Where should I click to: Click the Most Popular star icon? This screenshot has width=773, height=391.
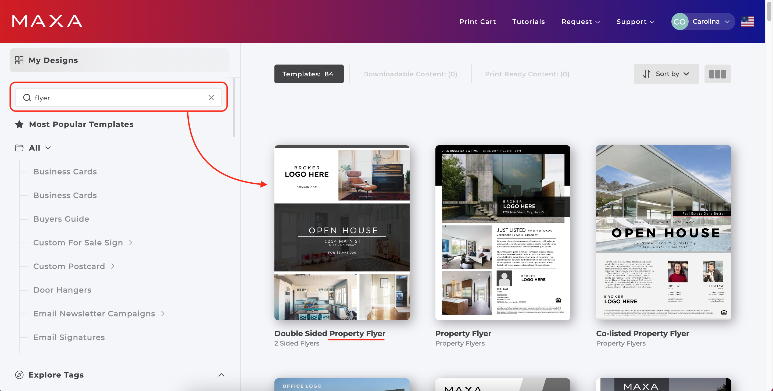pyautogui.click(x=20, y=124)
